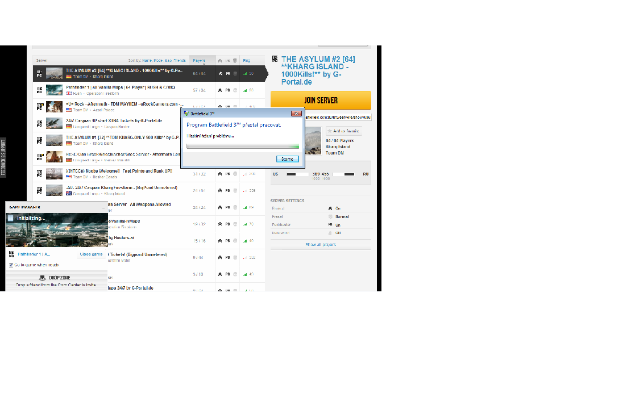Sort by the Players column header
635x410 pixels.
pos(199,61)
